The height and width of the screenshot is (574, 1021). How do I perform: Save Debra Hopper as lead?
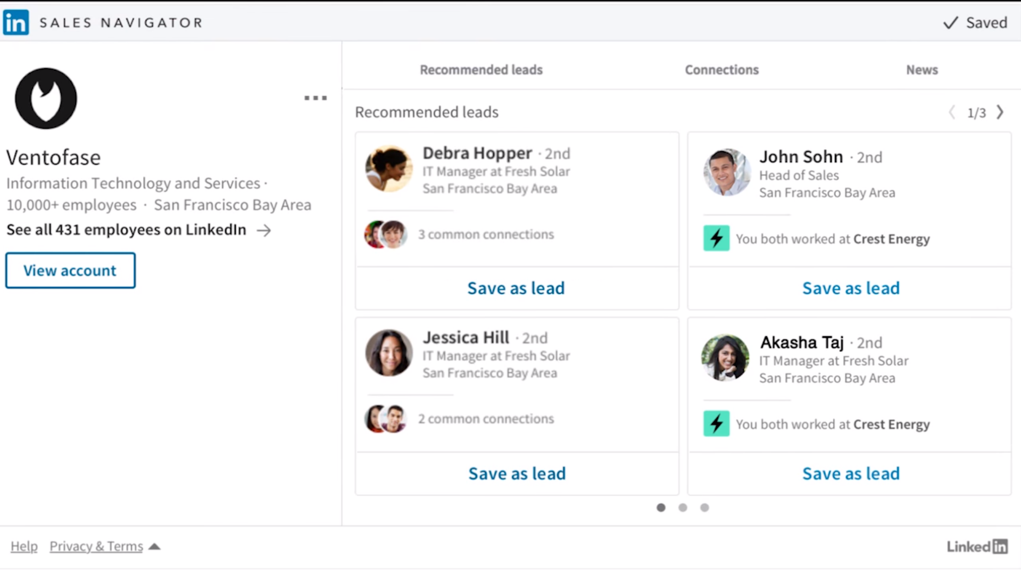516,288
